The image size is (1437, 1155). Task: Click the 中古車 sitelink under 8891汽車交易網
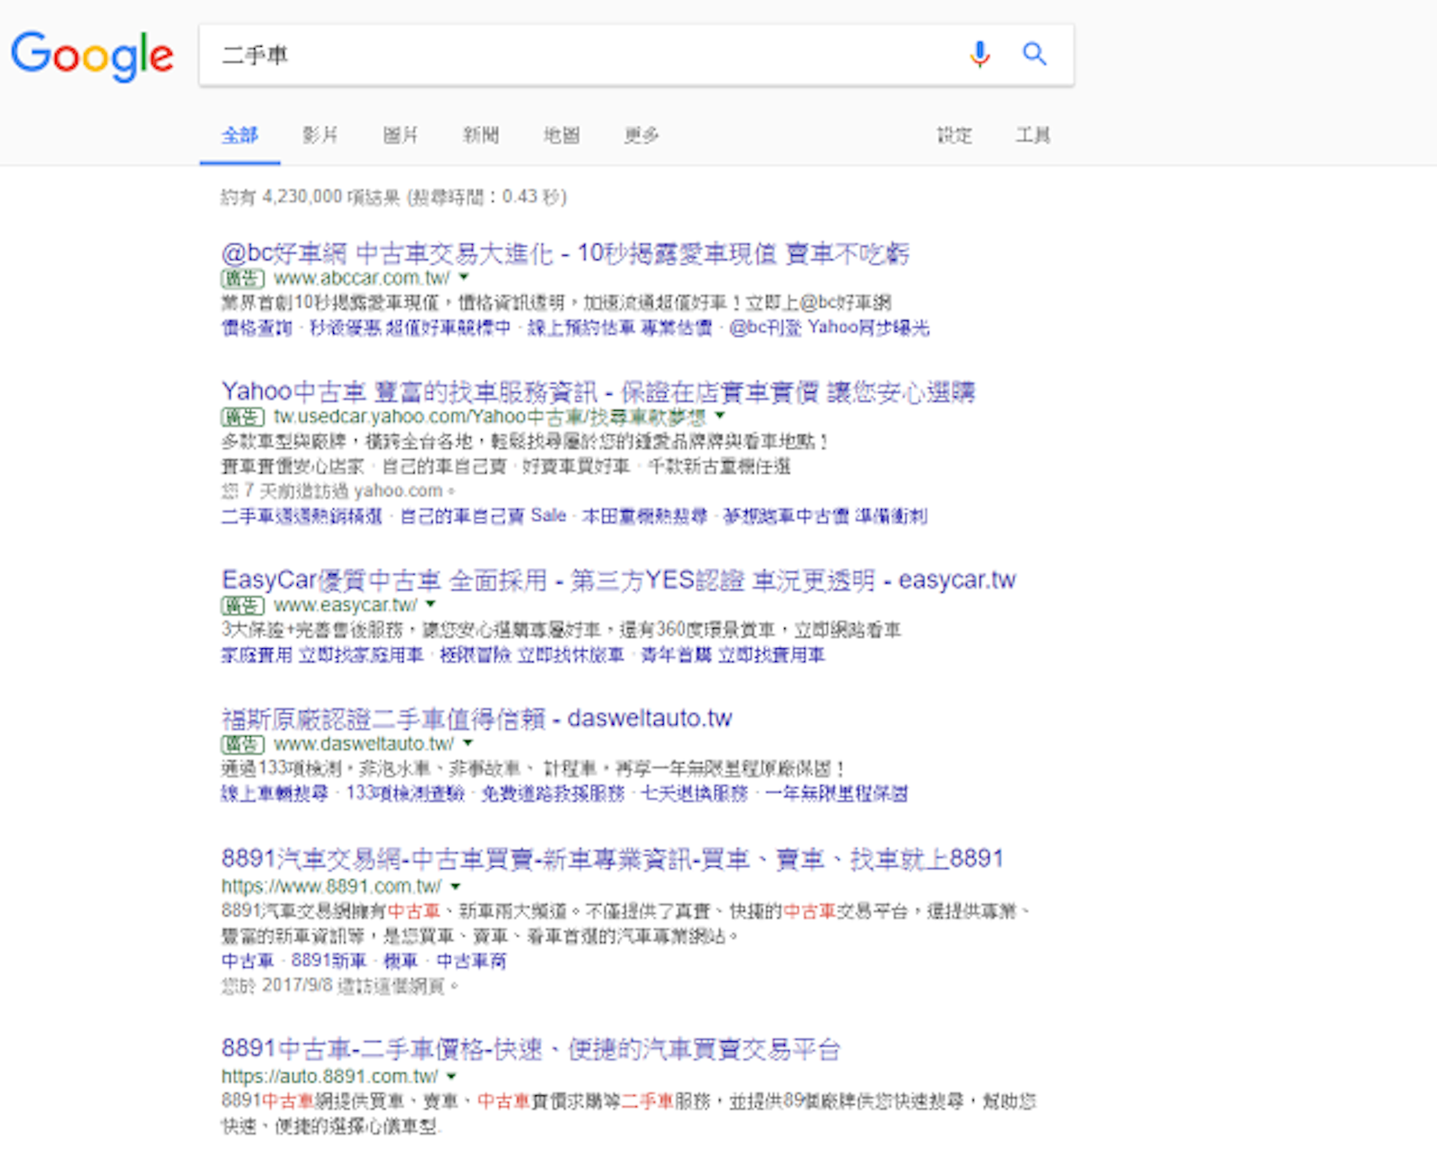[247, 960]
